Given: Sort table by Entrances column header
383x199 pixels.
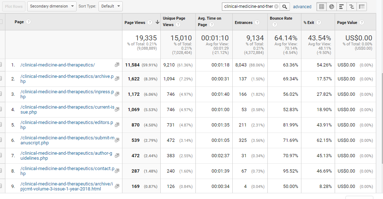Looking at the screenshot, I should (x=243, y=23).
